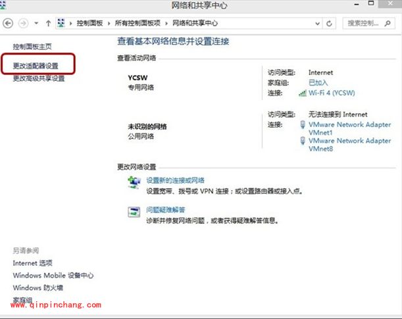402x319 pixels.
Task: Open Internet 选项 link
Action: point(32,263)
